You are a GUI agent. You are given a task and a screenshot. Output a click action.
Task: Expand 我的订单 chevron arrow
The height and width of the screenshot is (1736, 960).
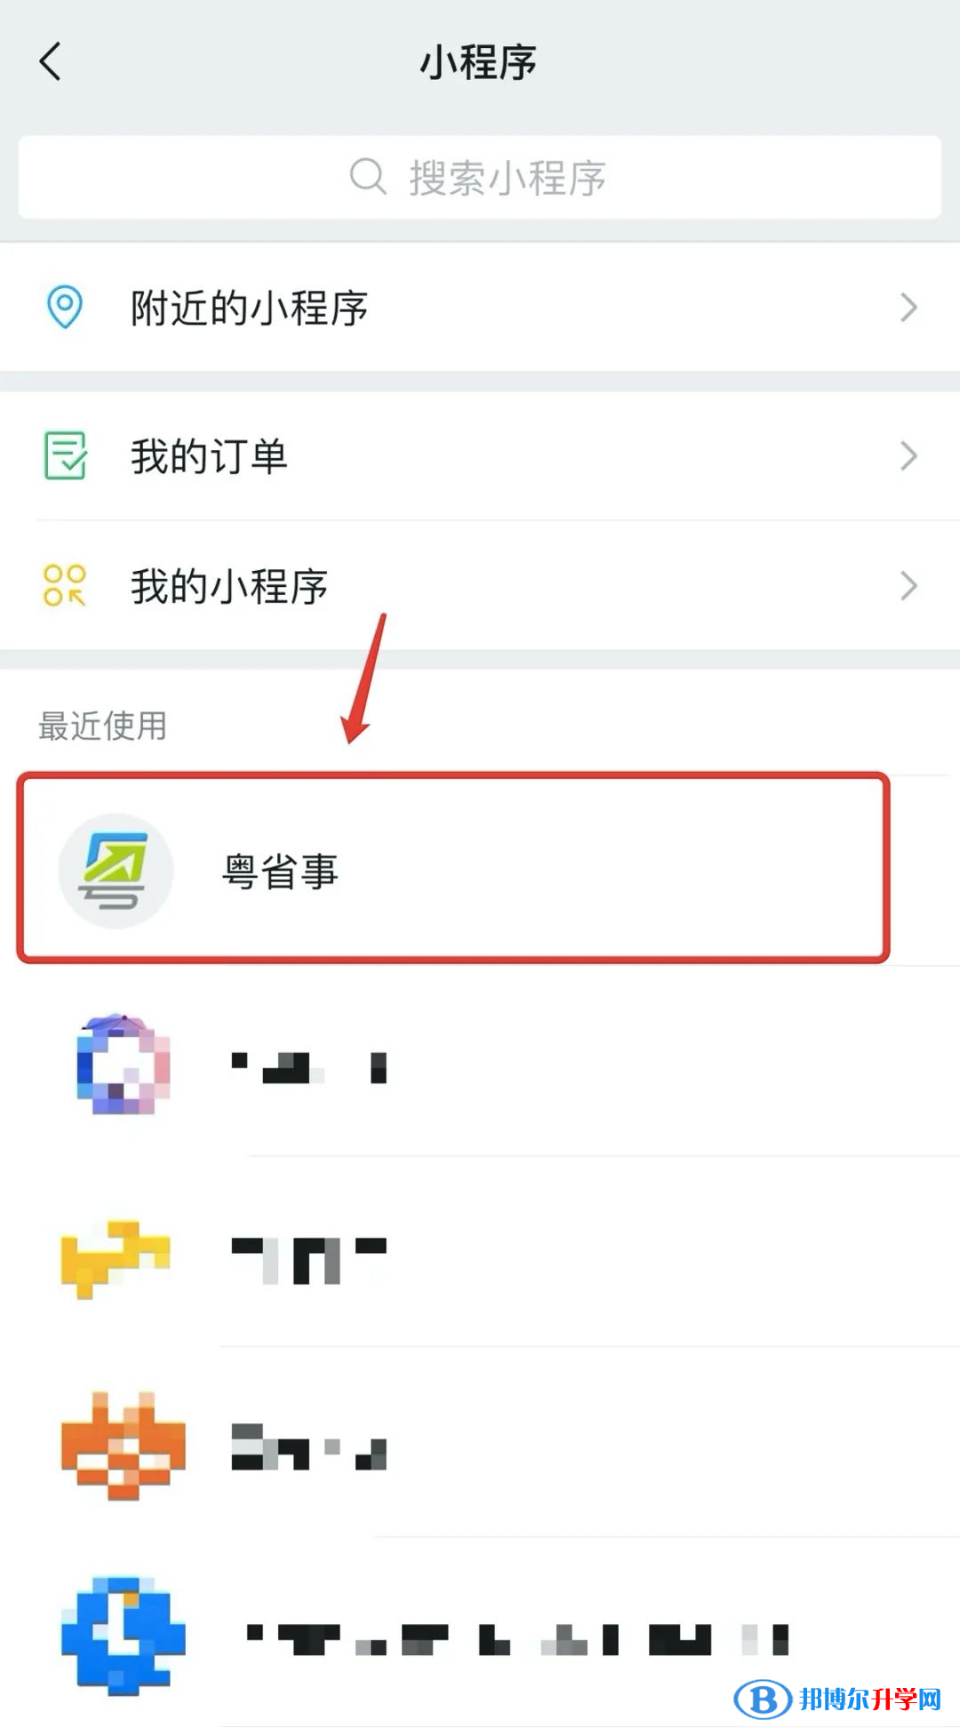click(908, 455)
